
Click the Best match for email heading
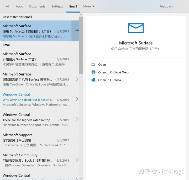[17, 17]
